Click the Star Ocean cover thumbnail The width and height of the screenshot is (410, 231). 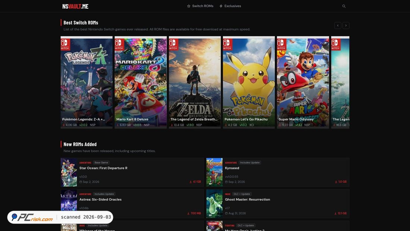point(69,172)
